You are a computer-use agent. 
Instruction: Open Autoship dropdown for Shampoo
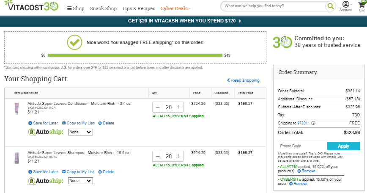click(80, 181)
